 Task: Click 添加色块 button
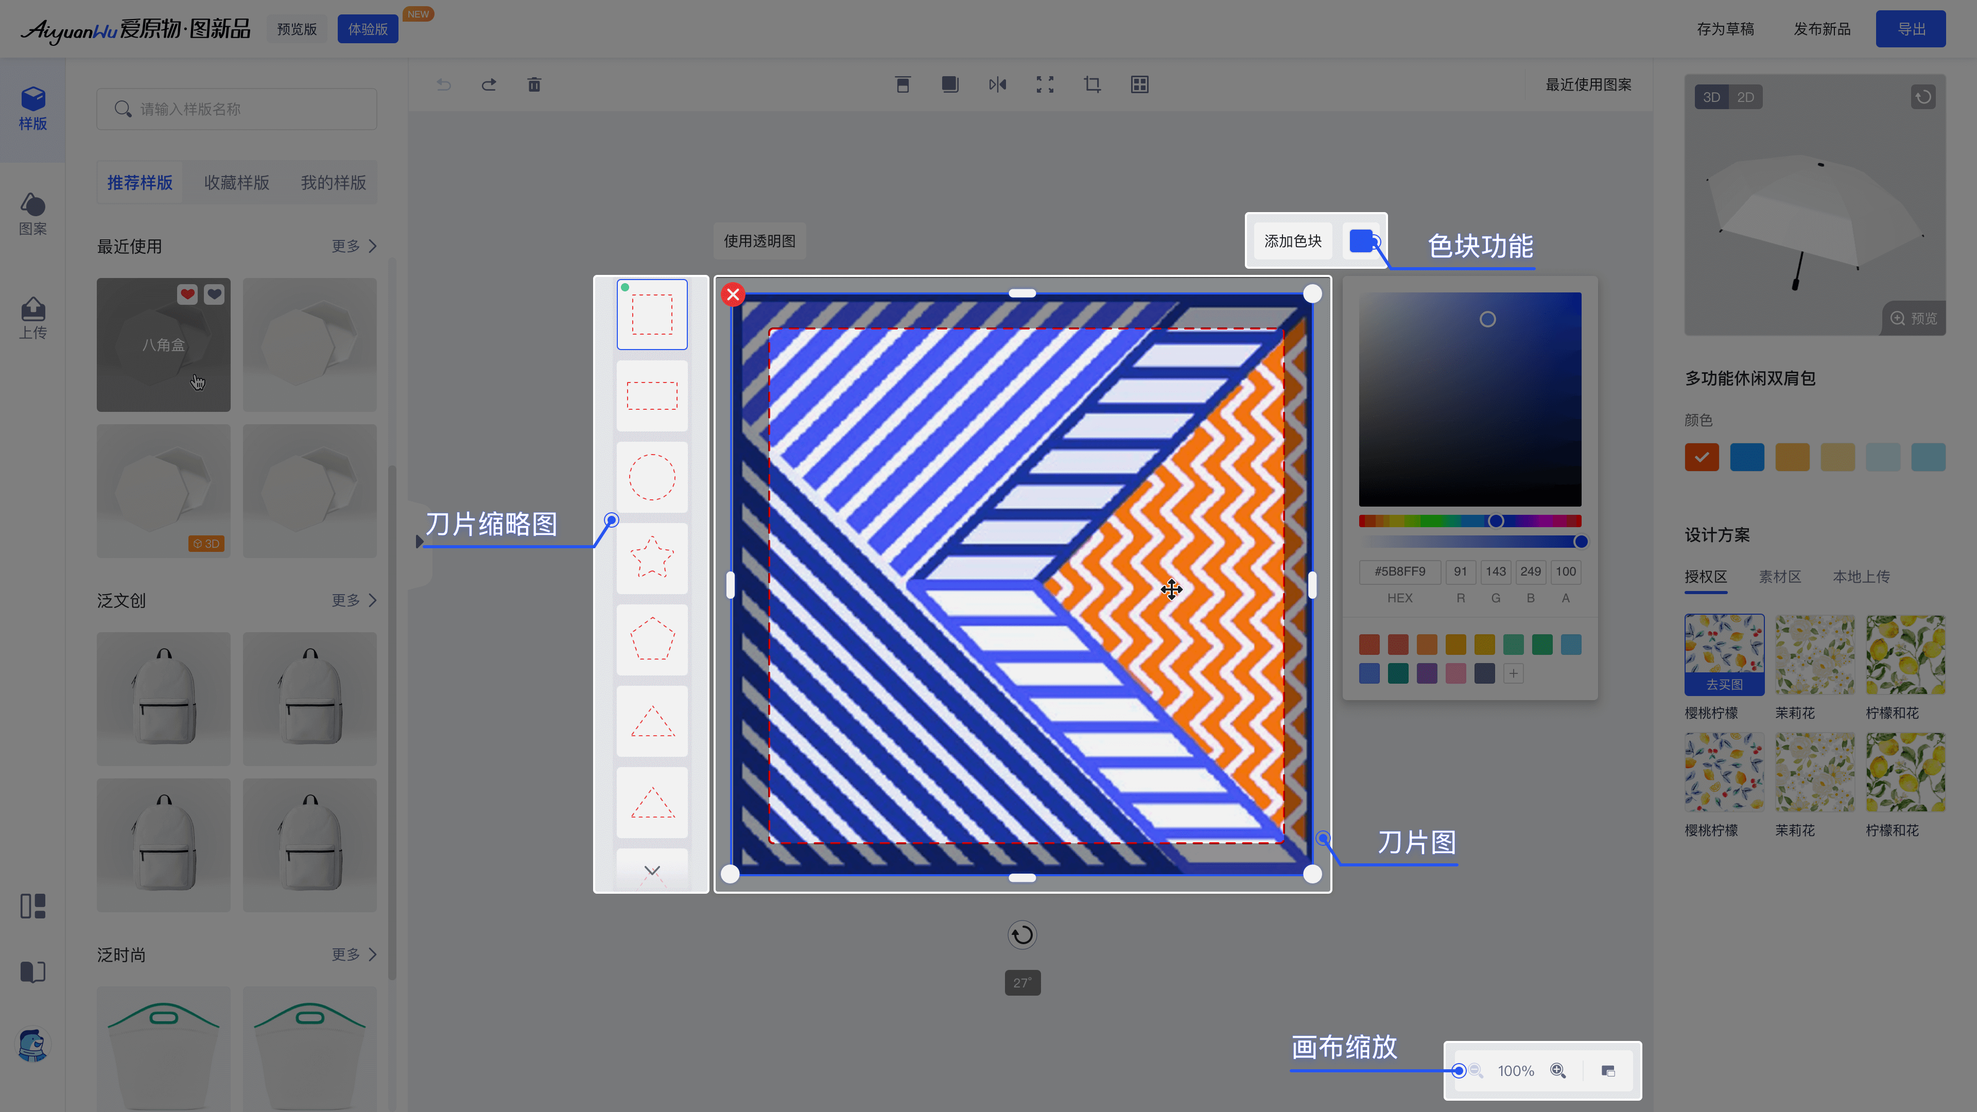1293,241
